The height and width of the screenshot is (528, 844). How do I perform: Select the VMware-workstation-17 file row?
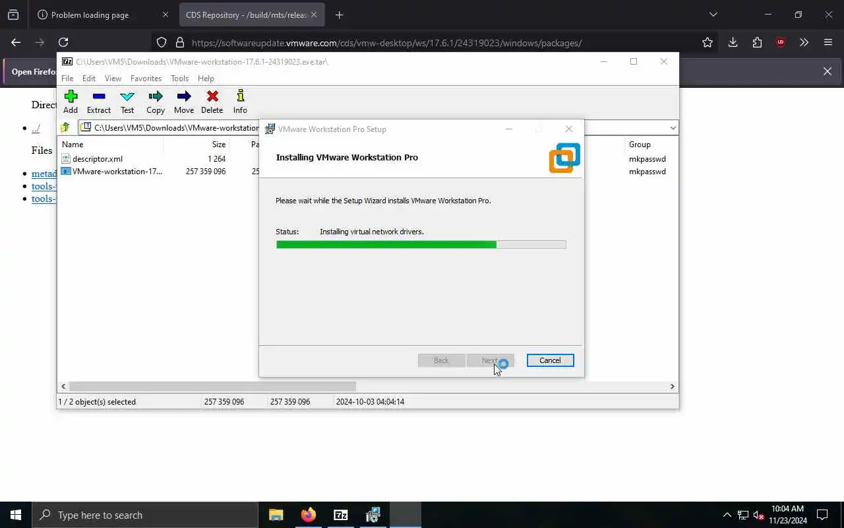117,171
